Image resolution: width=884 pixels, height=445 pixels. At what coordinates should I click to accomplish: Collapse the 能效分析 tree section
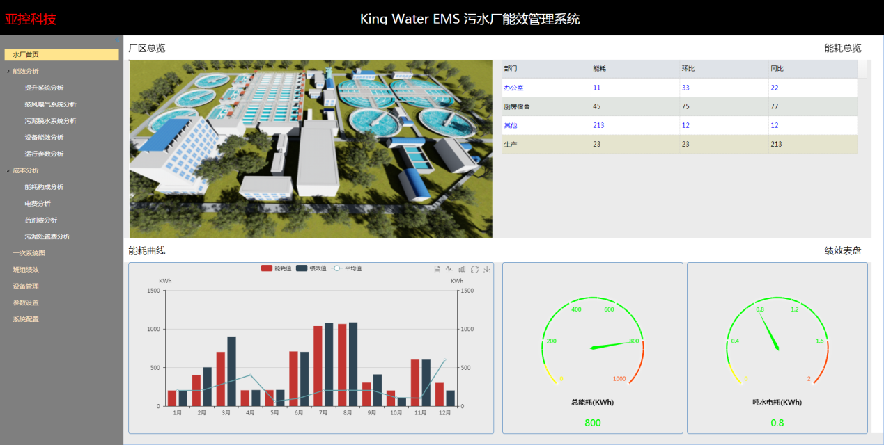8,71
